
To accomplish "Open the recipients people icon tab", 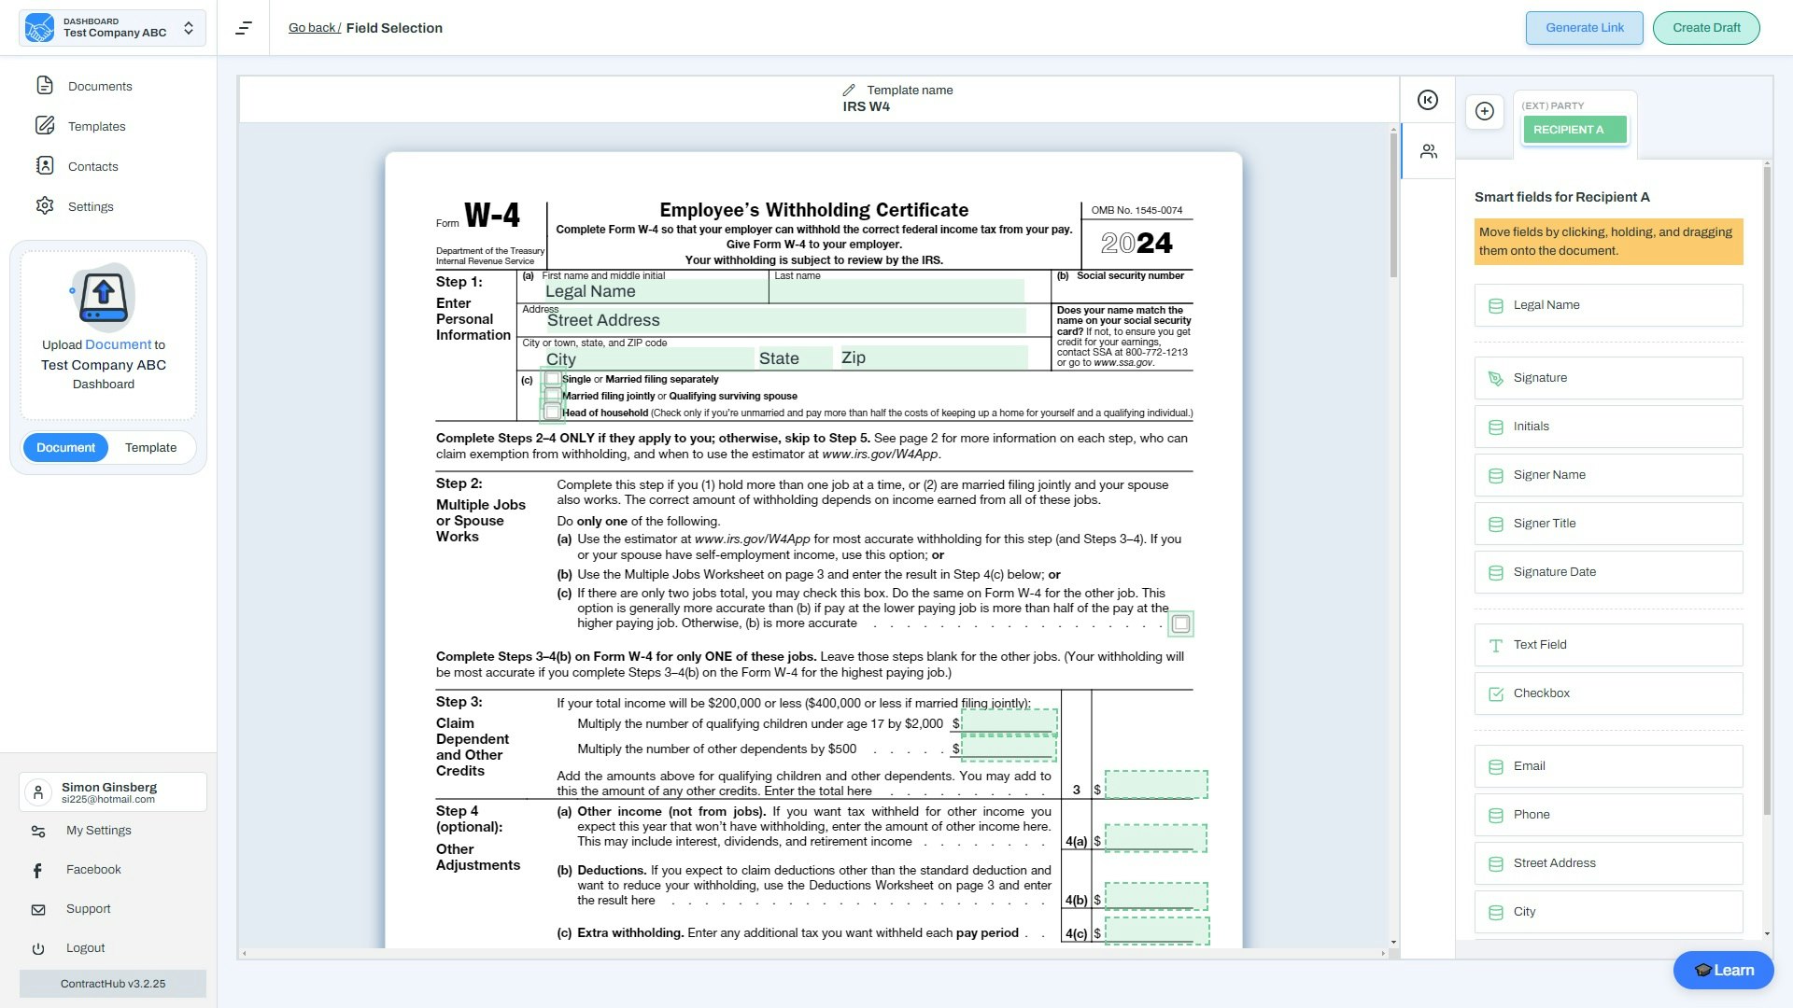I will point(1428,151).
